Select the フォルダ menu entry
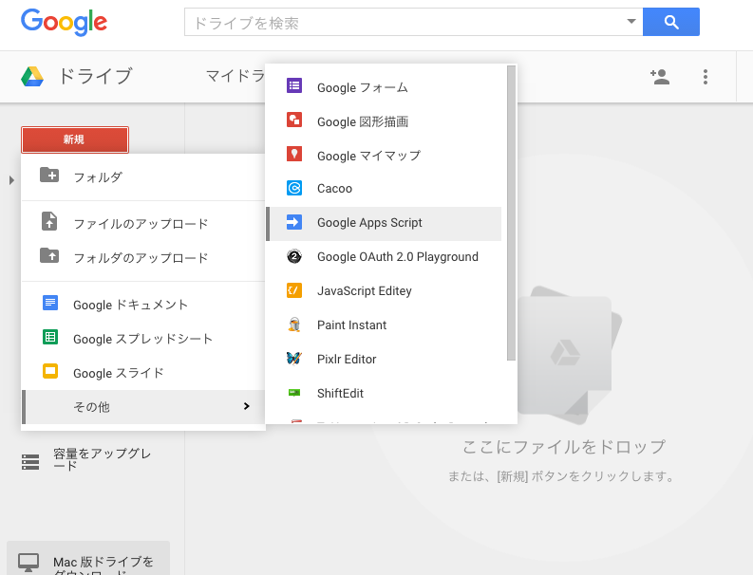 (x=143, y=177)
